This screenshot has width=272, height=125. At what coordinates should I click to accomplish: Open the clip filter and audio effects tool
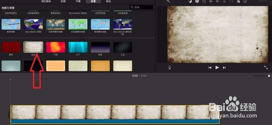point(238,1)
